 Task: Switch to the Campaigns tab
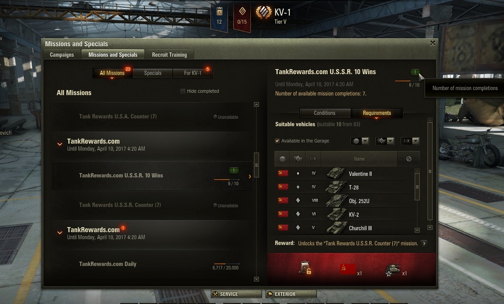click(62, 55)
